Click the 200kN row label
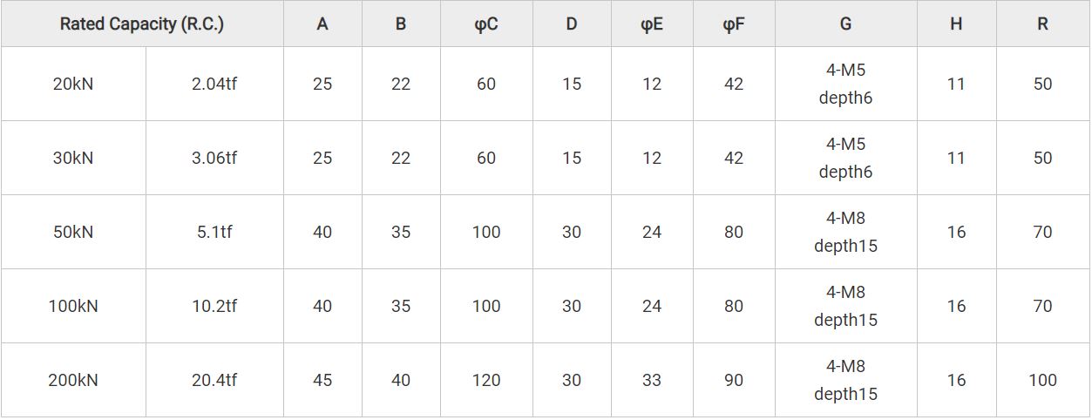This screenshot has width=1092, height=420. coord(73,381)
